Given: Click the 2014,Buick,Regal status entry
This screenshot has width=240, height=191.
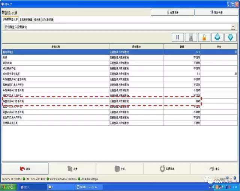Looking at the screenshot, I should point(89,179).
